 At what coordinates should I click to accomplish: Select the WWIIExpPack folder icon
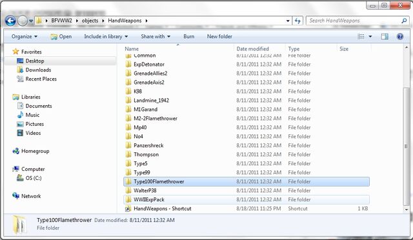pos(128,199)
